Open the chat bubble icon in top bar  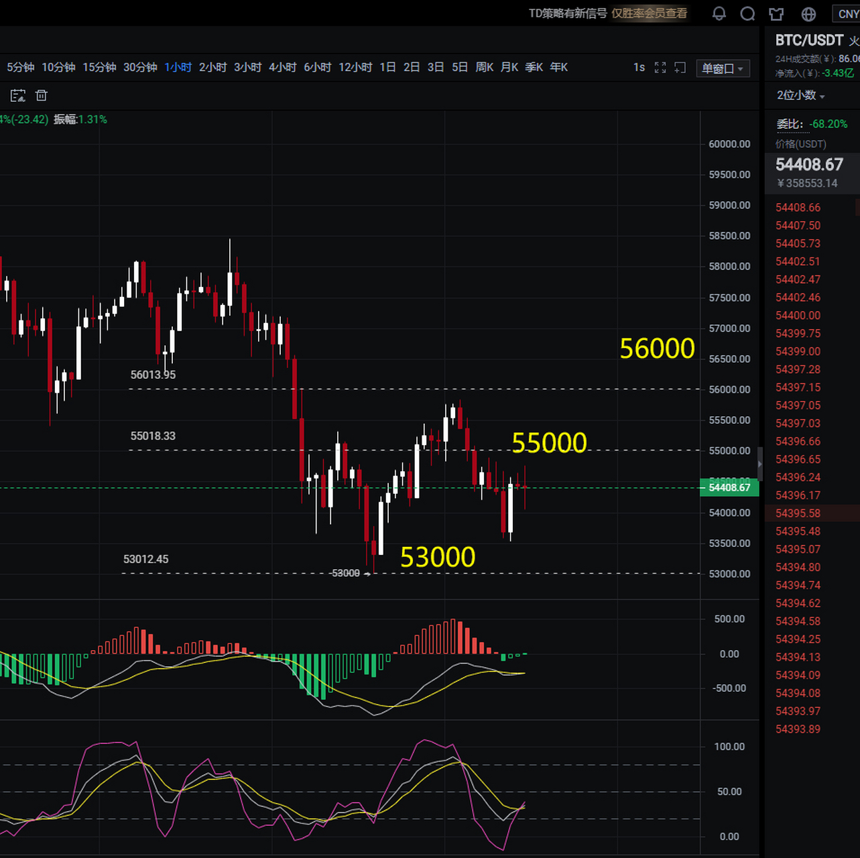pos(747,13)
